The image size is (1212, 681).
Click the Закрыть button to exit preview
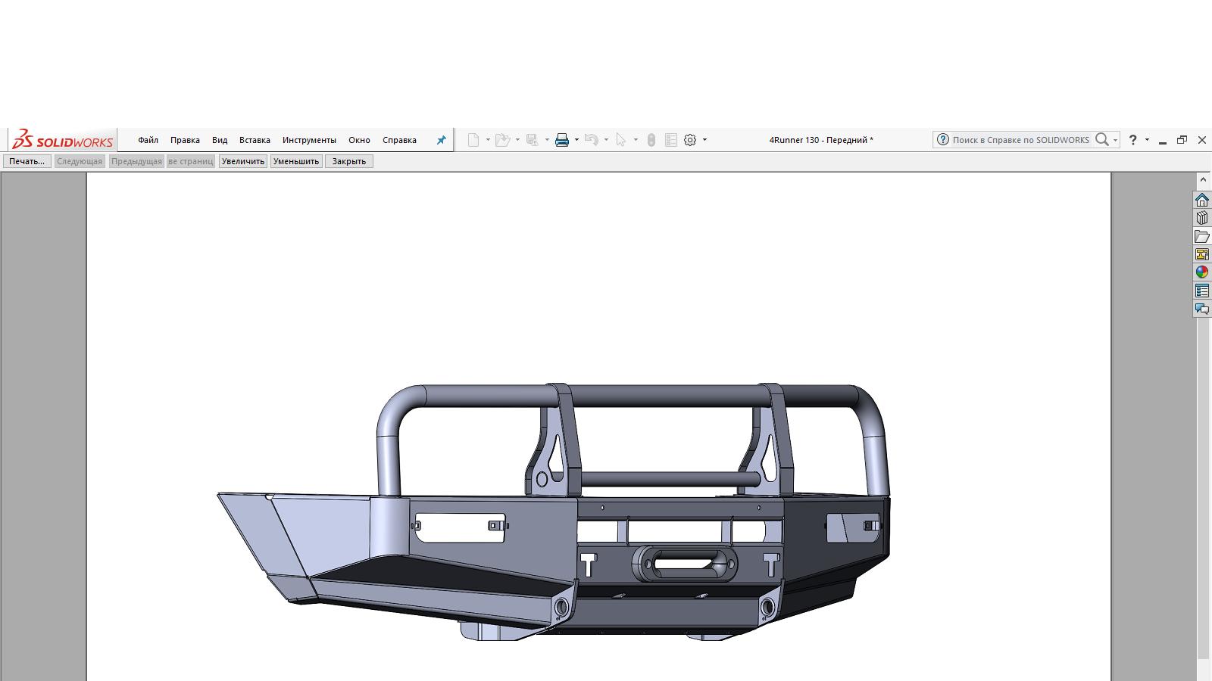[348, 161]
